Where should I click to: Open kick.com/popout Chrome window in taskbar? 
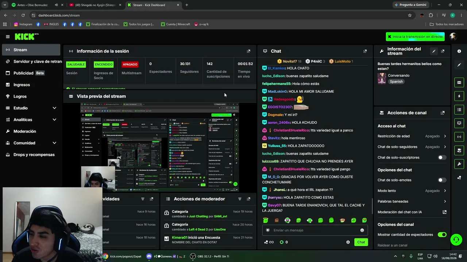point(122,256)
